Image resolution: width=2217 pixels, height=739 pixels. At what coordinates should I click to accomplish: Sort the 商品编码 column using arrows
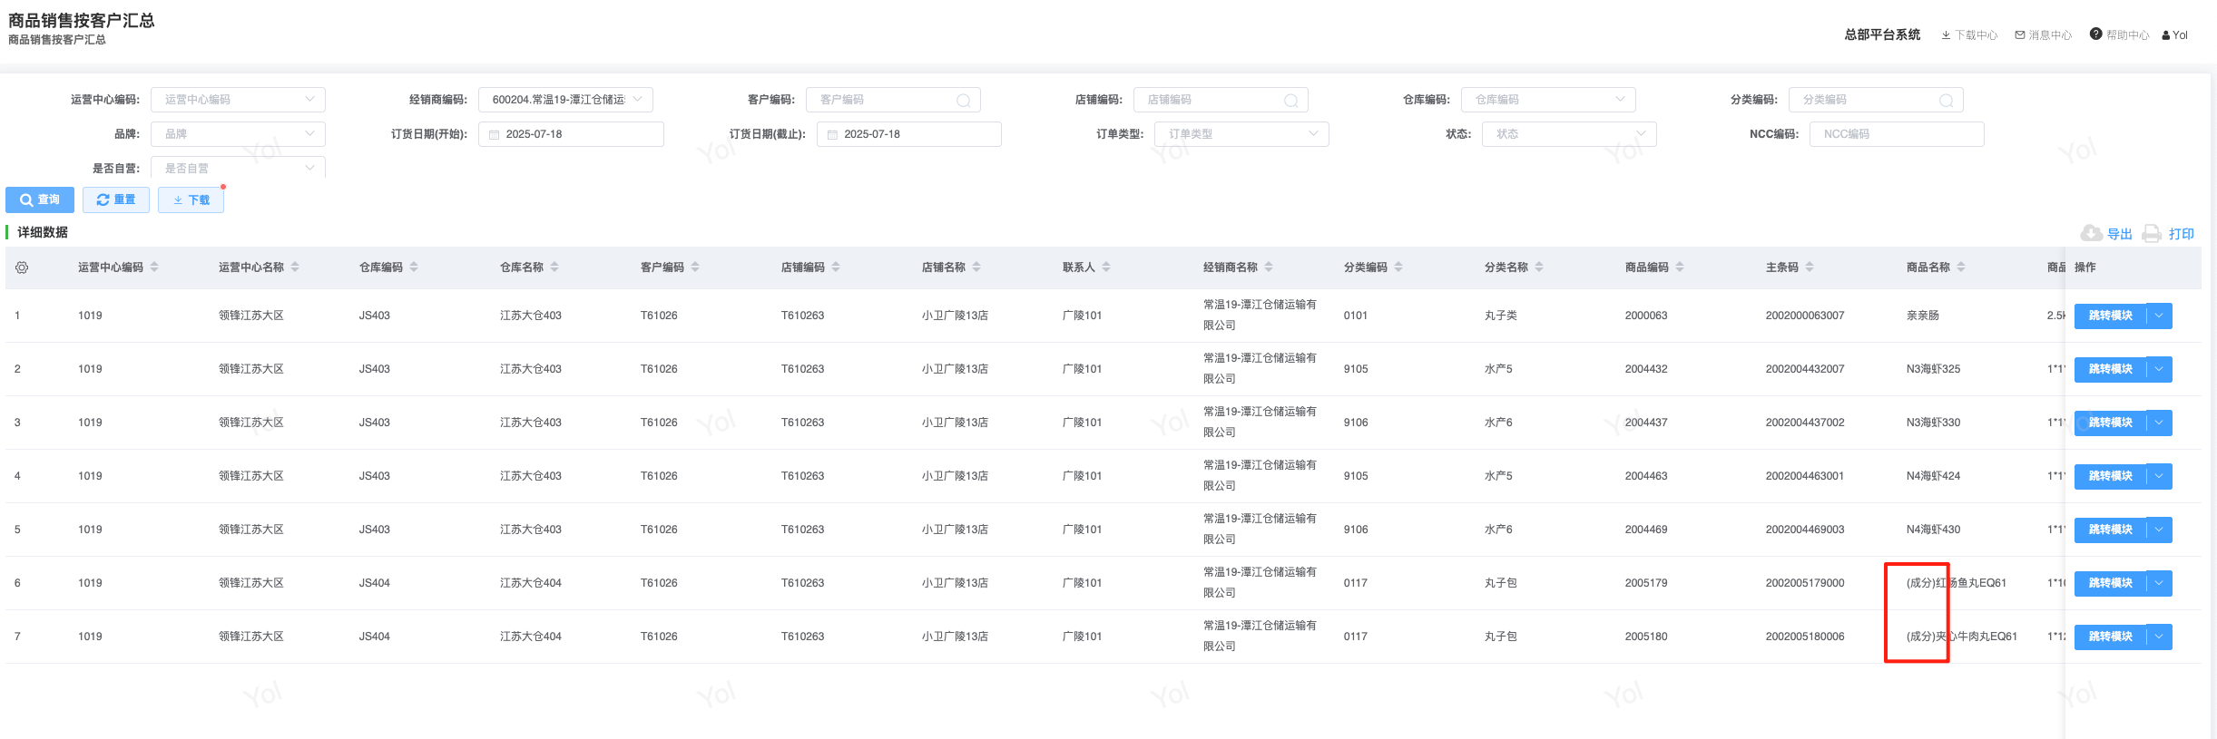(1680, 267)
